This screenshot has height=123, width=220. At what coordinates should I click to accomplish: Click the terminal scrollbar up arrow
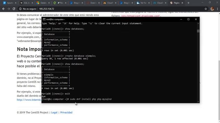[198, 24]
